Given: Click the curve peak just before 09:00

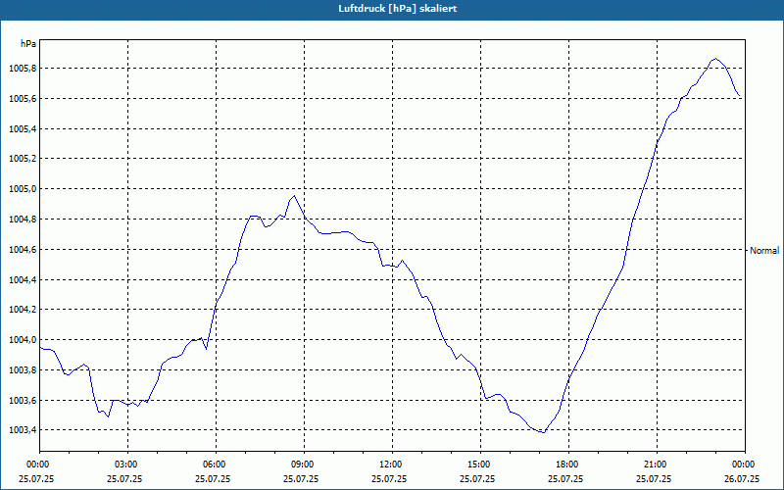Looking at the screenshot, I should tap(295, 196).
